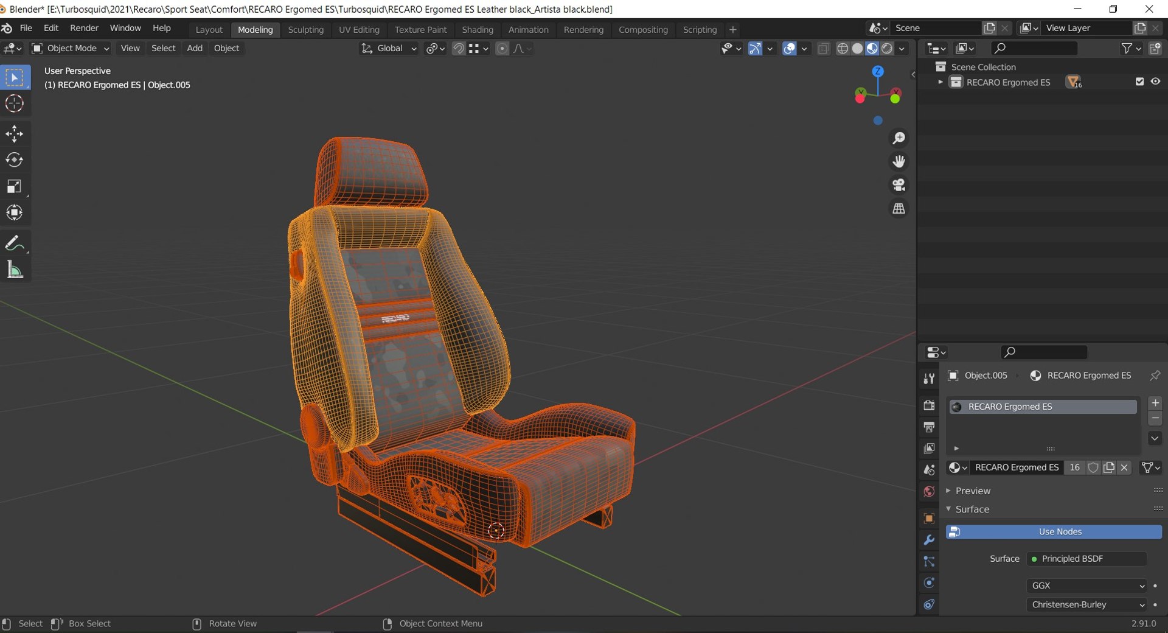Select the Cursor tool in the toolbar

tap(15, 104)
